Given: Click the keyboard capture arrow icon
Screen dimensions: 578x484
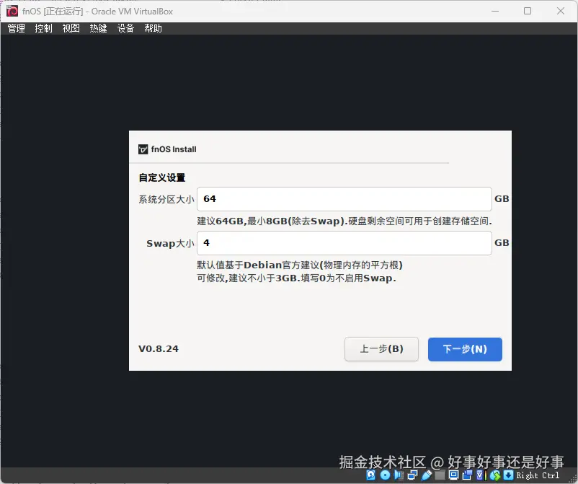Looking at the screenshot, I should coord(508,475).
